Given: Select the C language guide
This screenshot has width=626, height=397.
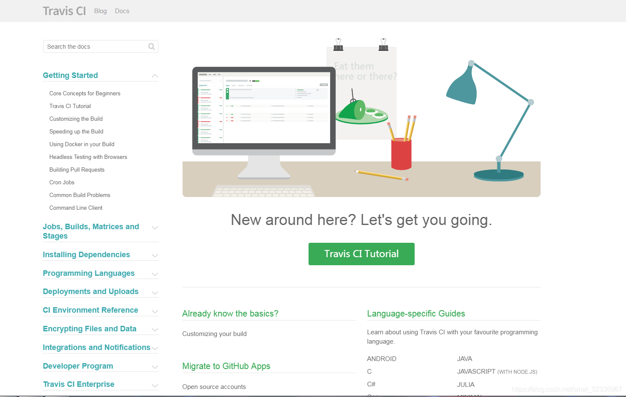Looking at the screenshot, I should tap(369, 372).
